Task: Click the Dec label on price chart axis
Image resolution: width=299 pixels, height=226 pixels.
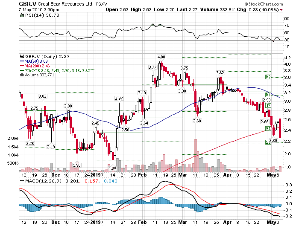Action: click(x=56, y=175)
